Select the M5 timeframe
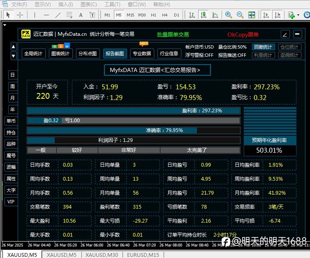 pos(119,15)
